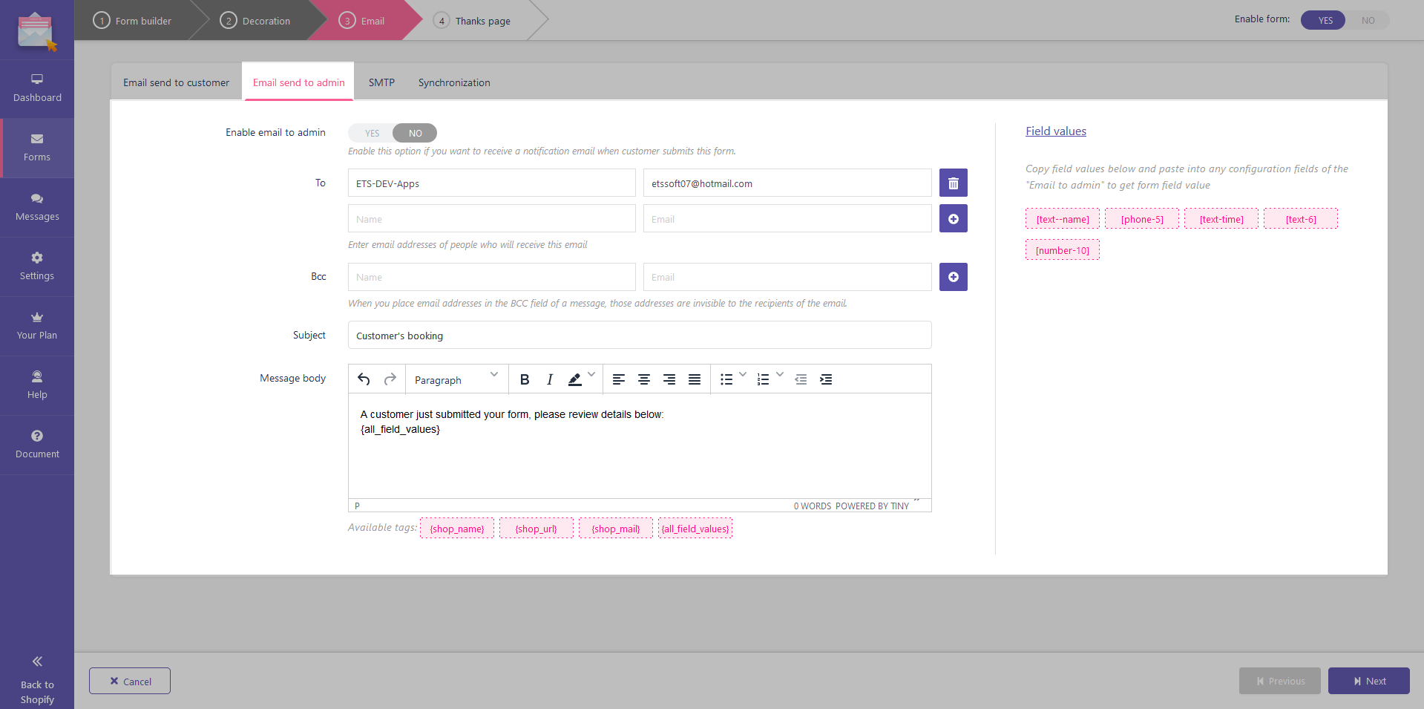Click the Next button

1369,681
